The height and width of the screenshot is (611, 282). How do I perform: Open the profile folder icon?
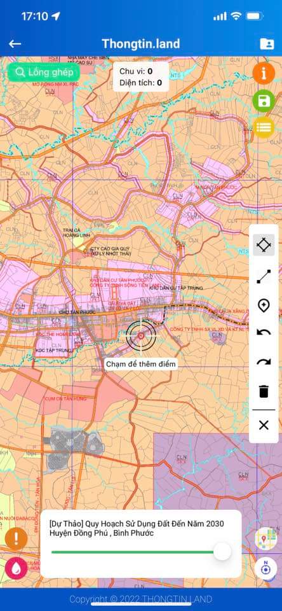click(x=267, y=44)
